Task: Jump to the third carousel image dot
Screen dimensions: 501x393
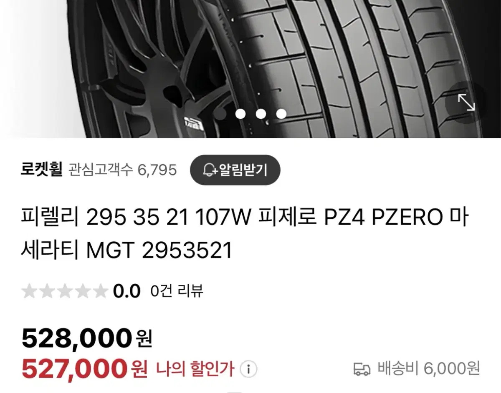Action: click(x=261, y=114)
